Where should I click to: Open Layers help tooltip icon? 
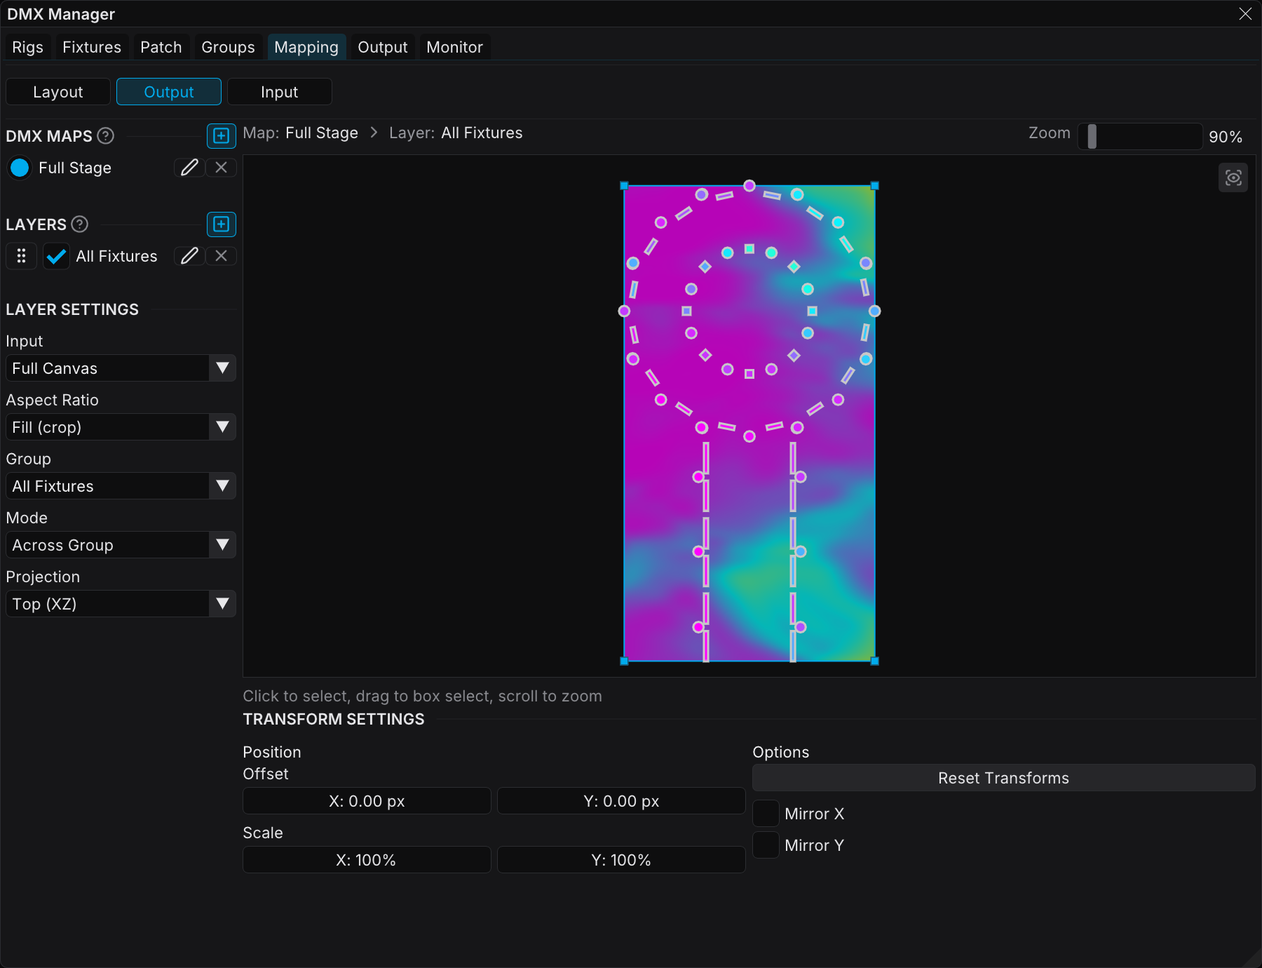pyautogui.click(x=80, y=224)
